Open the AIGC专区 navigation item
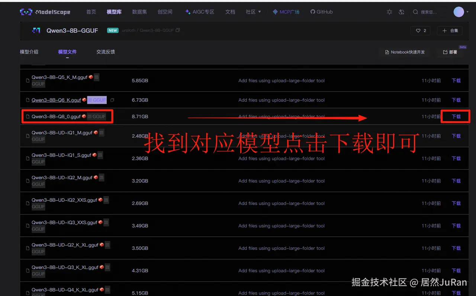This screenshot has width=476, height=296. pyautogui.click(x=200, y=12)
